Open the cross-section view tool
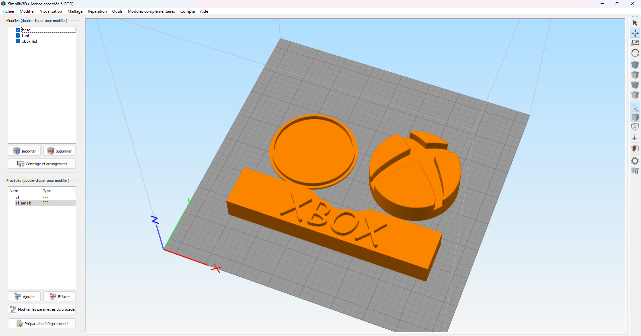The height and width of the screenshot is (336, 641). click(x=635, y=149)
